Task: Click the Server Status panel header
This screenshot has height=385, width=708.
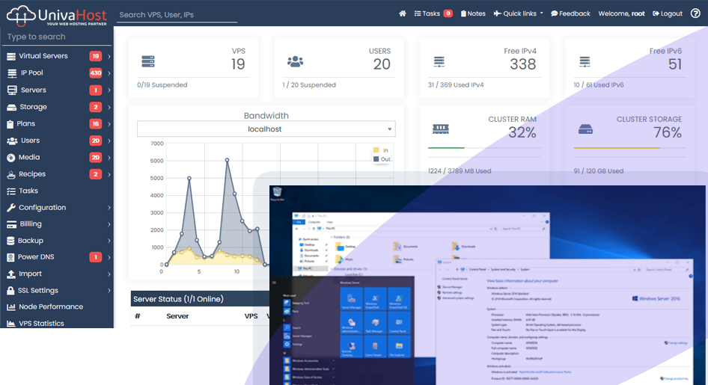Action: [x=200, y=299]
